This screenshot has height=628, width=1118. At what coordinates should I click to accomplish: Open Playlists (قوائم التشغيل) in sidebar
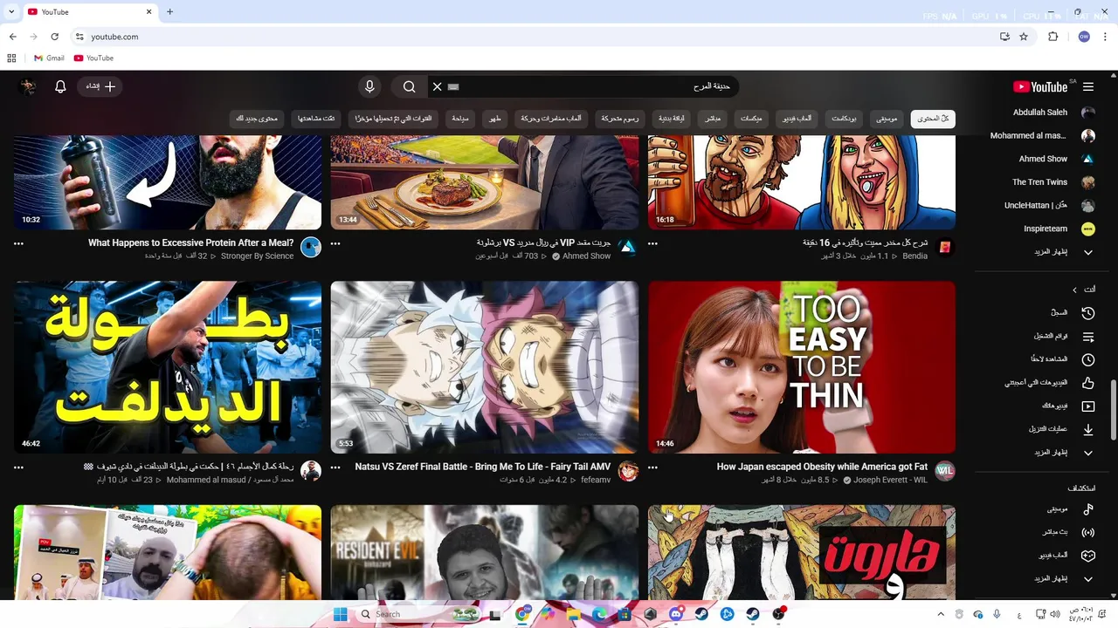pos(1063,336)
